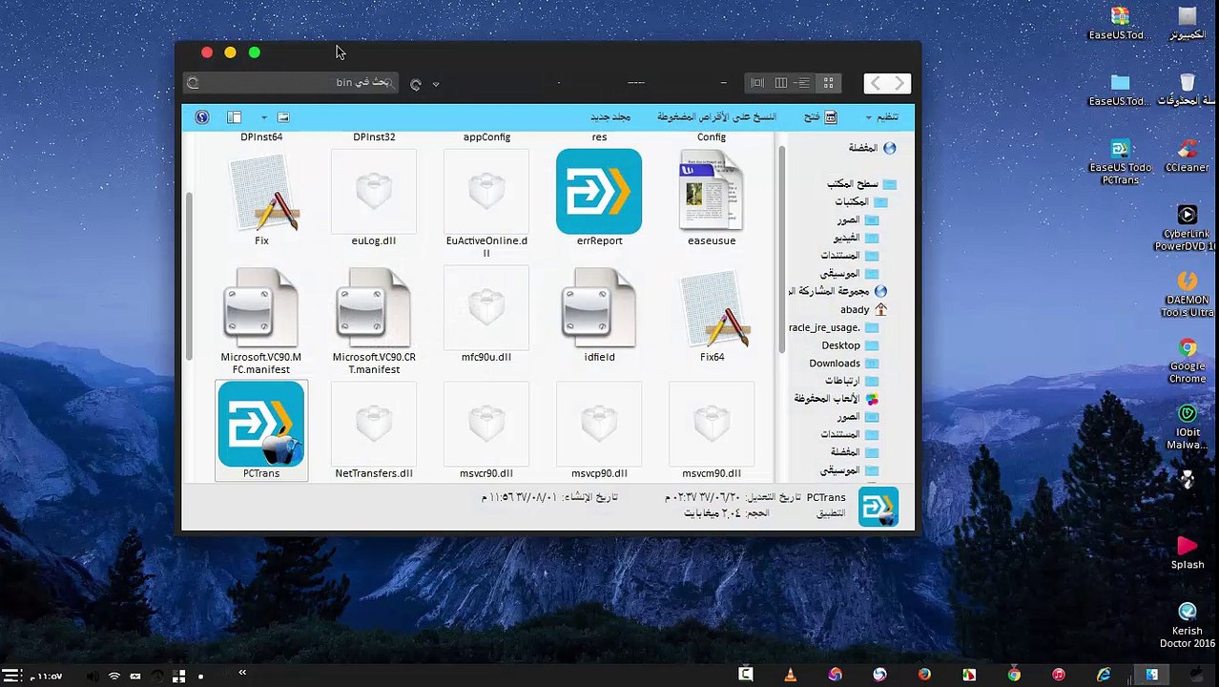Viewport: 1219px width, 687px height.
Task: Open IObit Malware desktop shortcut
Action: click(1188, 427)
